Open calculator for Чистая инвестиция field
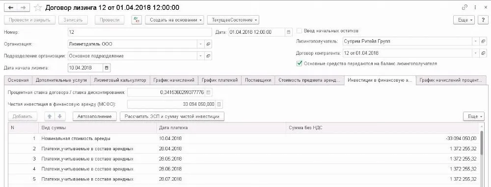The width and height of the screenshot is (491, 187). click(x=219, y=104)
